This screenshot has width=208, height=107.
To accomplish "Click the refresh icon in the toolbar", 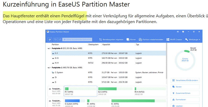I will point(50,40).
